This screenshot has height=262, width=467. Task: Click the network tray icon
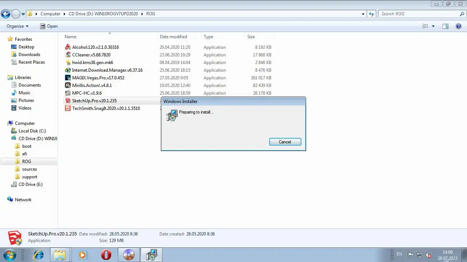click(420, 255)
